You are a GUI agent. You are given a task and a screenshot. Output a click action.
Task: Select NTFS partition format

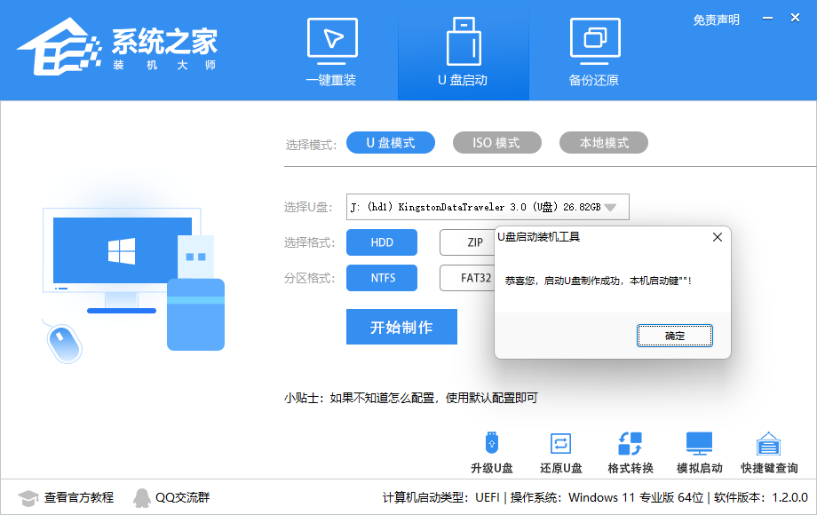(382, 277)
